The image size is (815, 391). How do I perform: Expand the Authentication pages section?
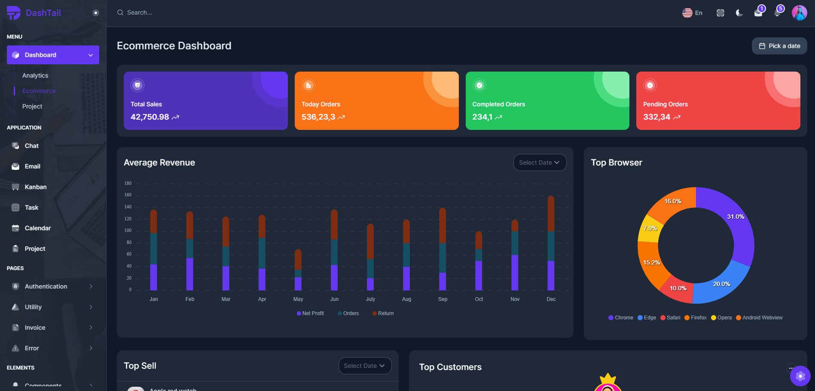pos(46,286)
